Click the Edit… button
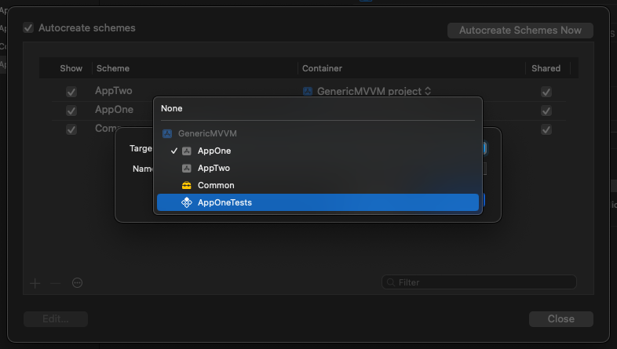The width and height of the screenshot is (617, 349). 56,318
